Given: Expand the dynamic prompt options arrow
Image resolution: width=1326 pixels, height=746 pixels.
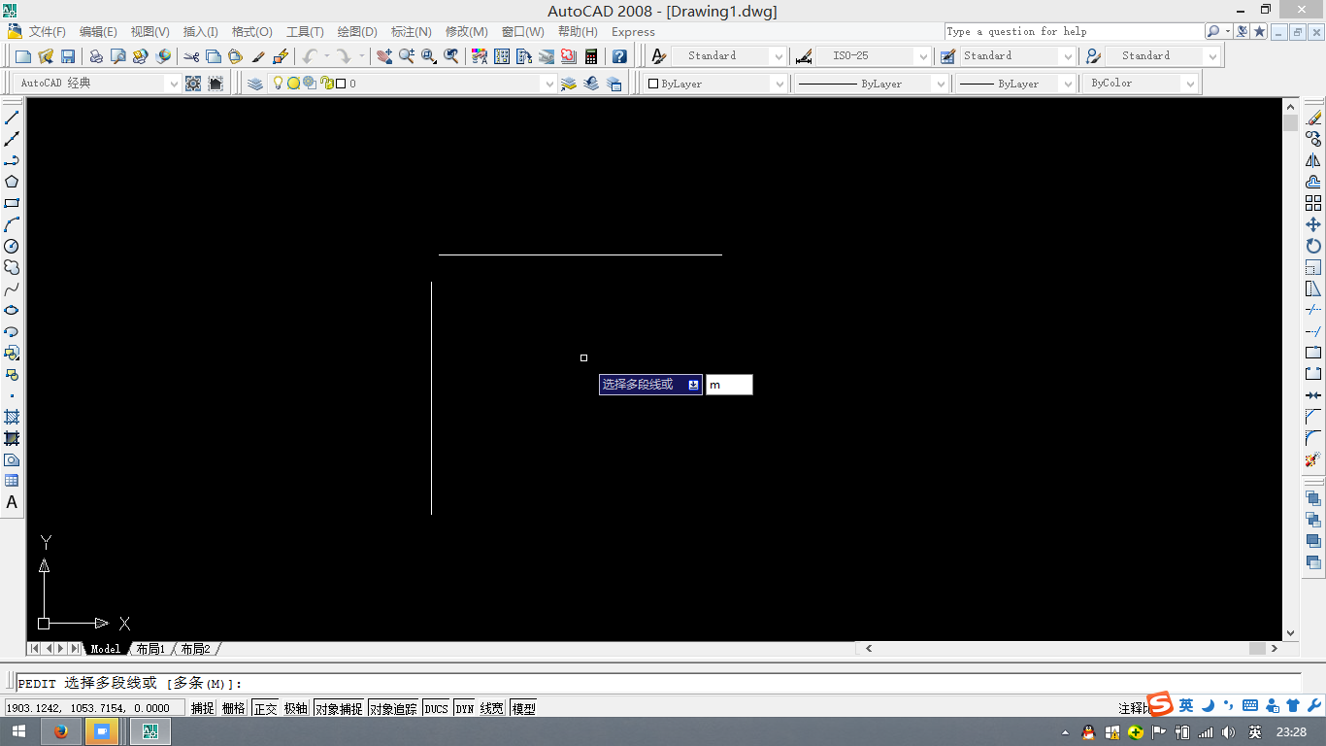Looking at the screenshot, I should click(x=693, y=385).
